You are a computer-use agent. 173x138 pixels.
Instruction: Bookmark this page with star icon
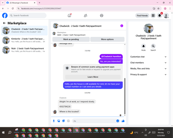coord(158,9)
